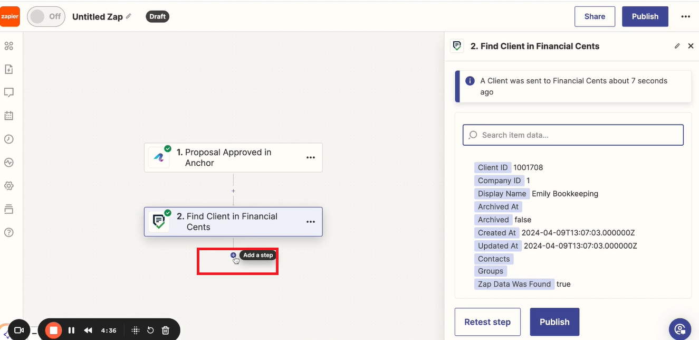Viewport: 699px width, 340px height.
Task: Open the help chat bubble icon
Action: (x=680, y=330)
